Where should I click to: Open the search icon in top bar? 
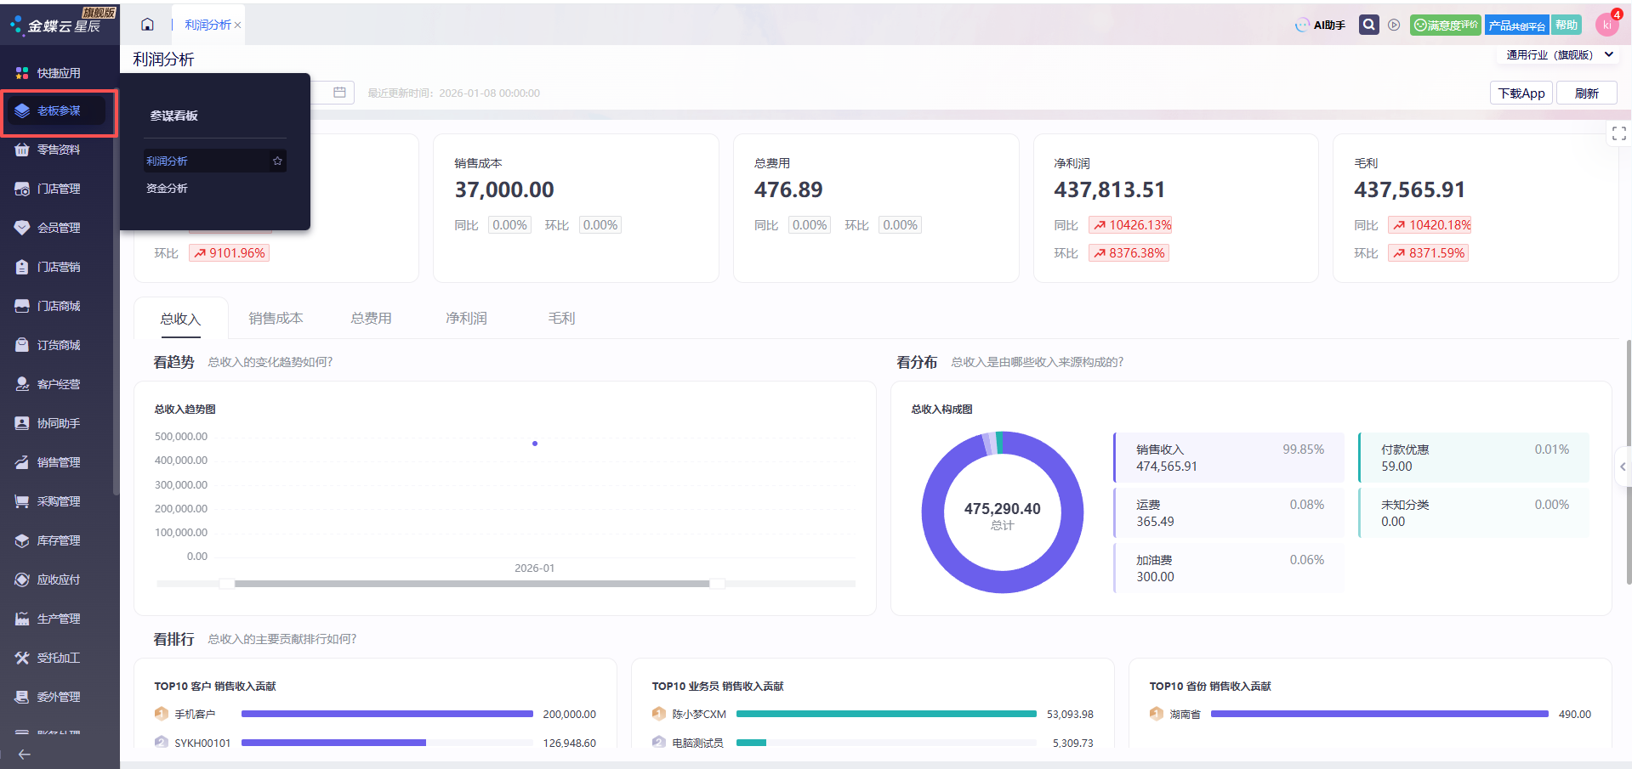(x=1368, y=25)
